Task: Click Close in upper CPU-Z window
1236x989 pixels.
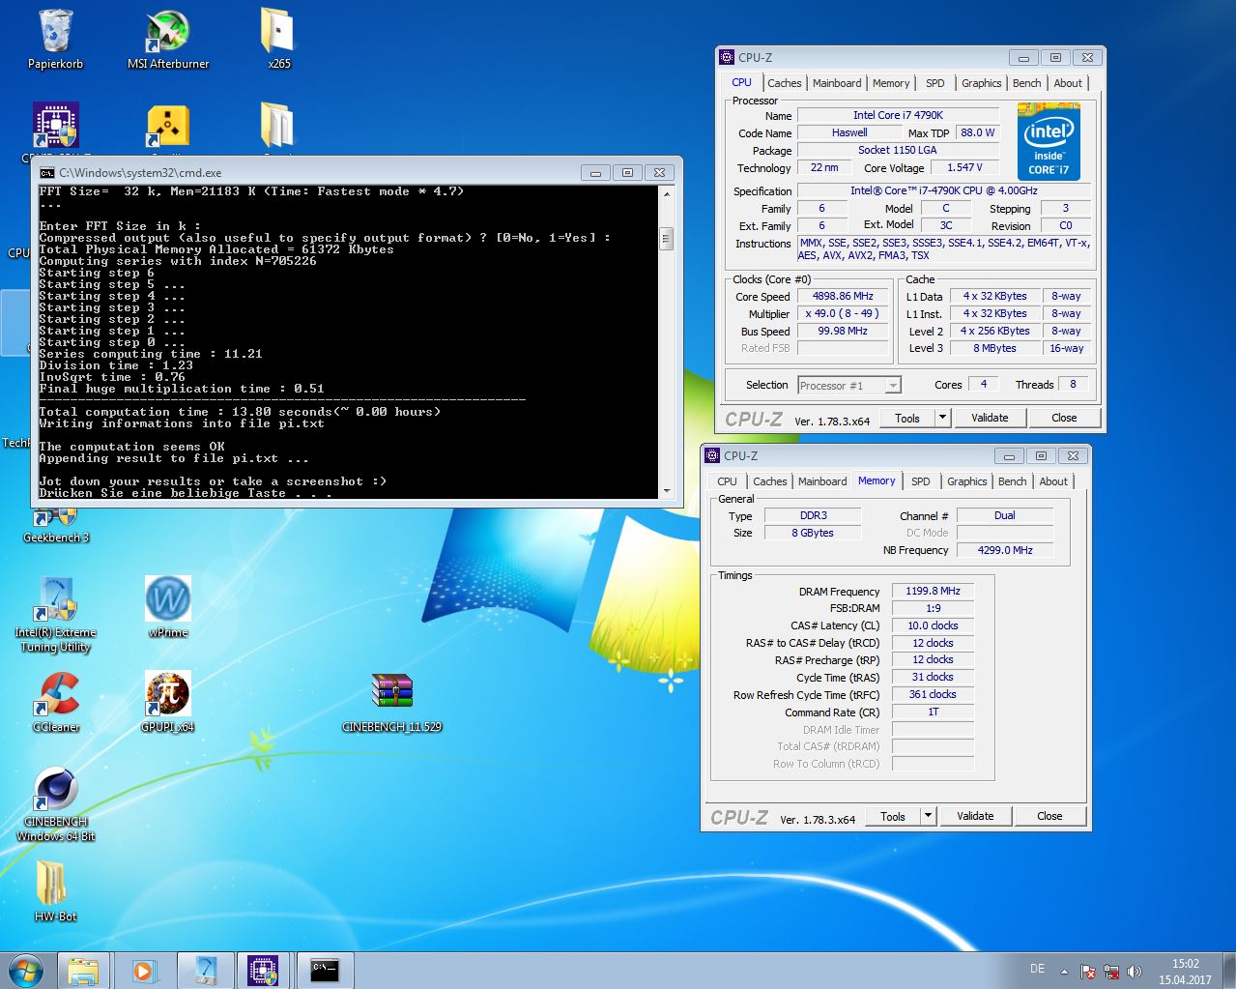Action: (x=1064, y=418)
